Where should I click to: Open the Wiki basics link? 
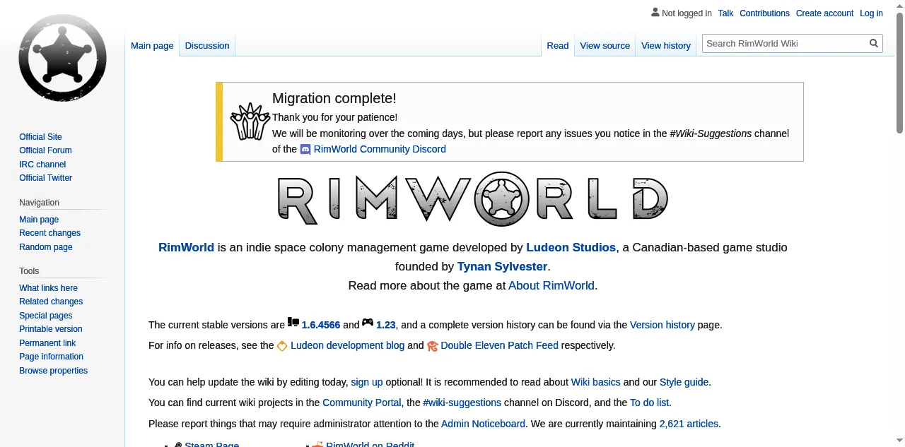(596, 382)
